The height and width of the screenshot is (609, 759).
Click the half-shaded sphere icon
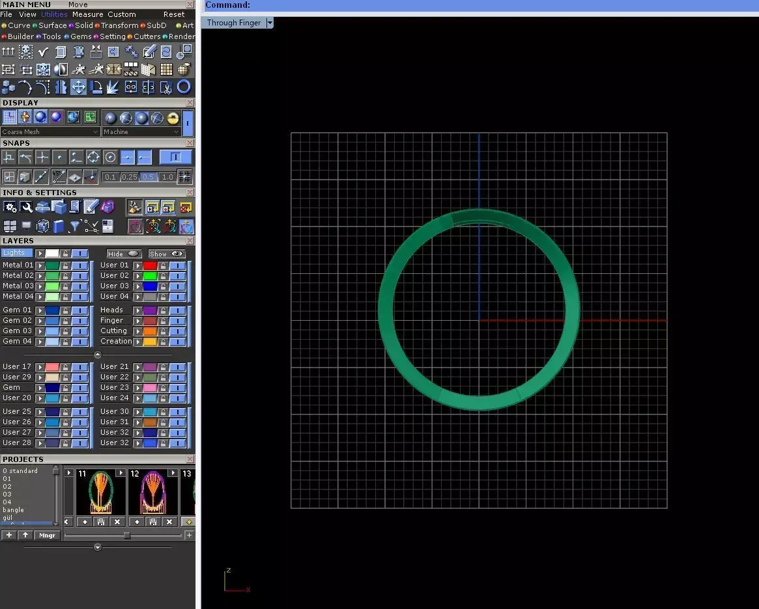61,70
